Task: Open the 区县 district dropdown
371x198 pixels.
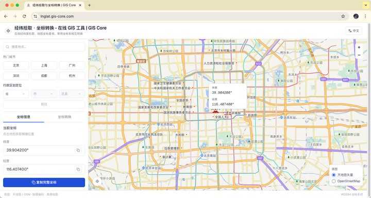Action: (72, 94)
